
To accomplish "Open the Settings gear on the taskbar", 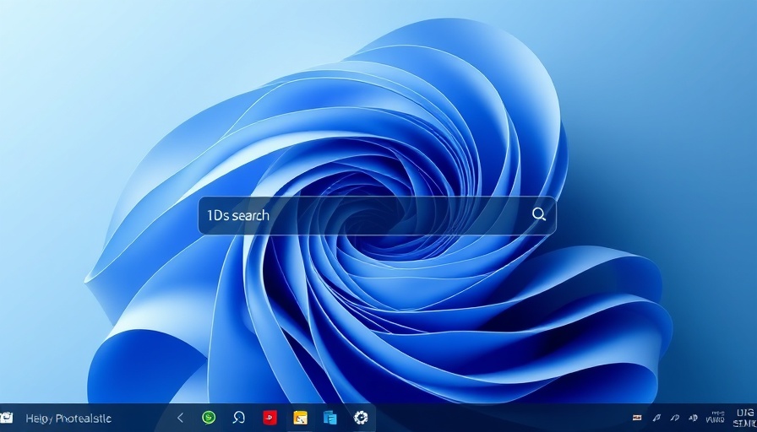I will click(x=361, y=418).
